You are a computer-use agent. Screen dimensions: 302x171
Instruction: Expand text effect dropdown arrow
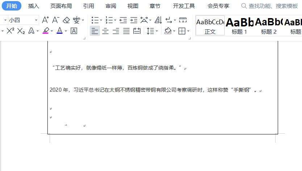tap(38, 31)
